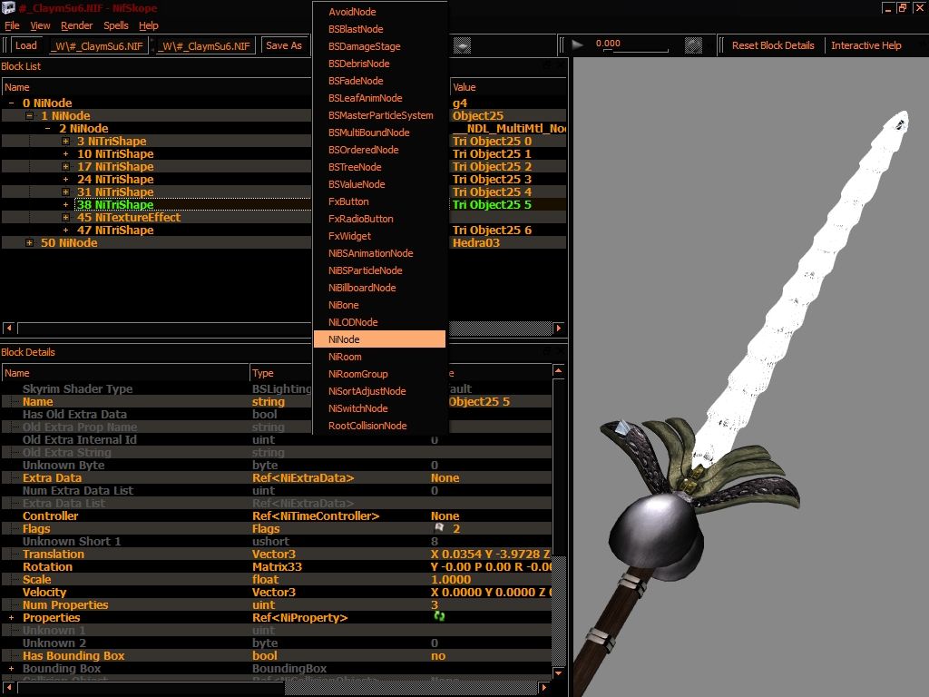The height and width of the screenshot is (697, 929).
Task: Click the Save As button
Action: coord(284,45)
